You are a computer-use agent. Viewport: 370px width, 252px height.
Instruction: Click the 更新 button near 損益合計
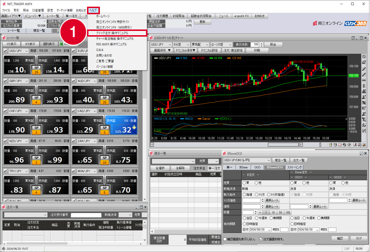203,22
